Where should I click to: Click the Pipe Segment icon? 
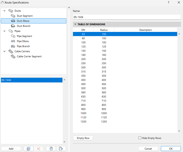(13, 36)
